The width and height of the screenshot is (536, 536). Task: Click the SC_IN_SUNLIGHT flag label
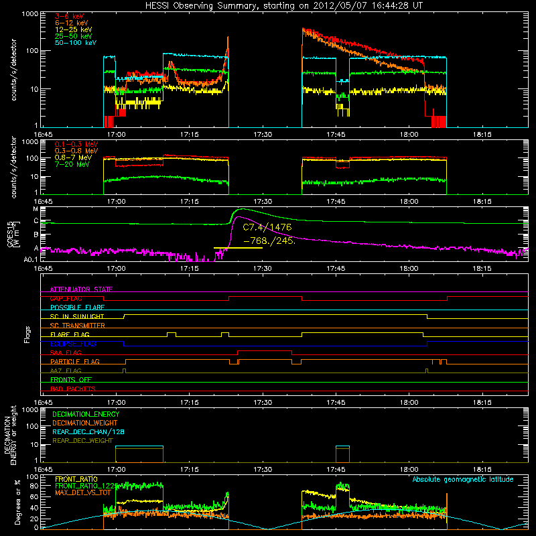pyautogui.click(x=77, y=316)
